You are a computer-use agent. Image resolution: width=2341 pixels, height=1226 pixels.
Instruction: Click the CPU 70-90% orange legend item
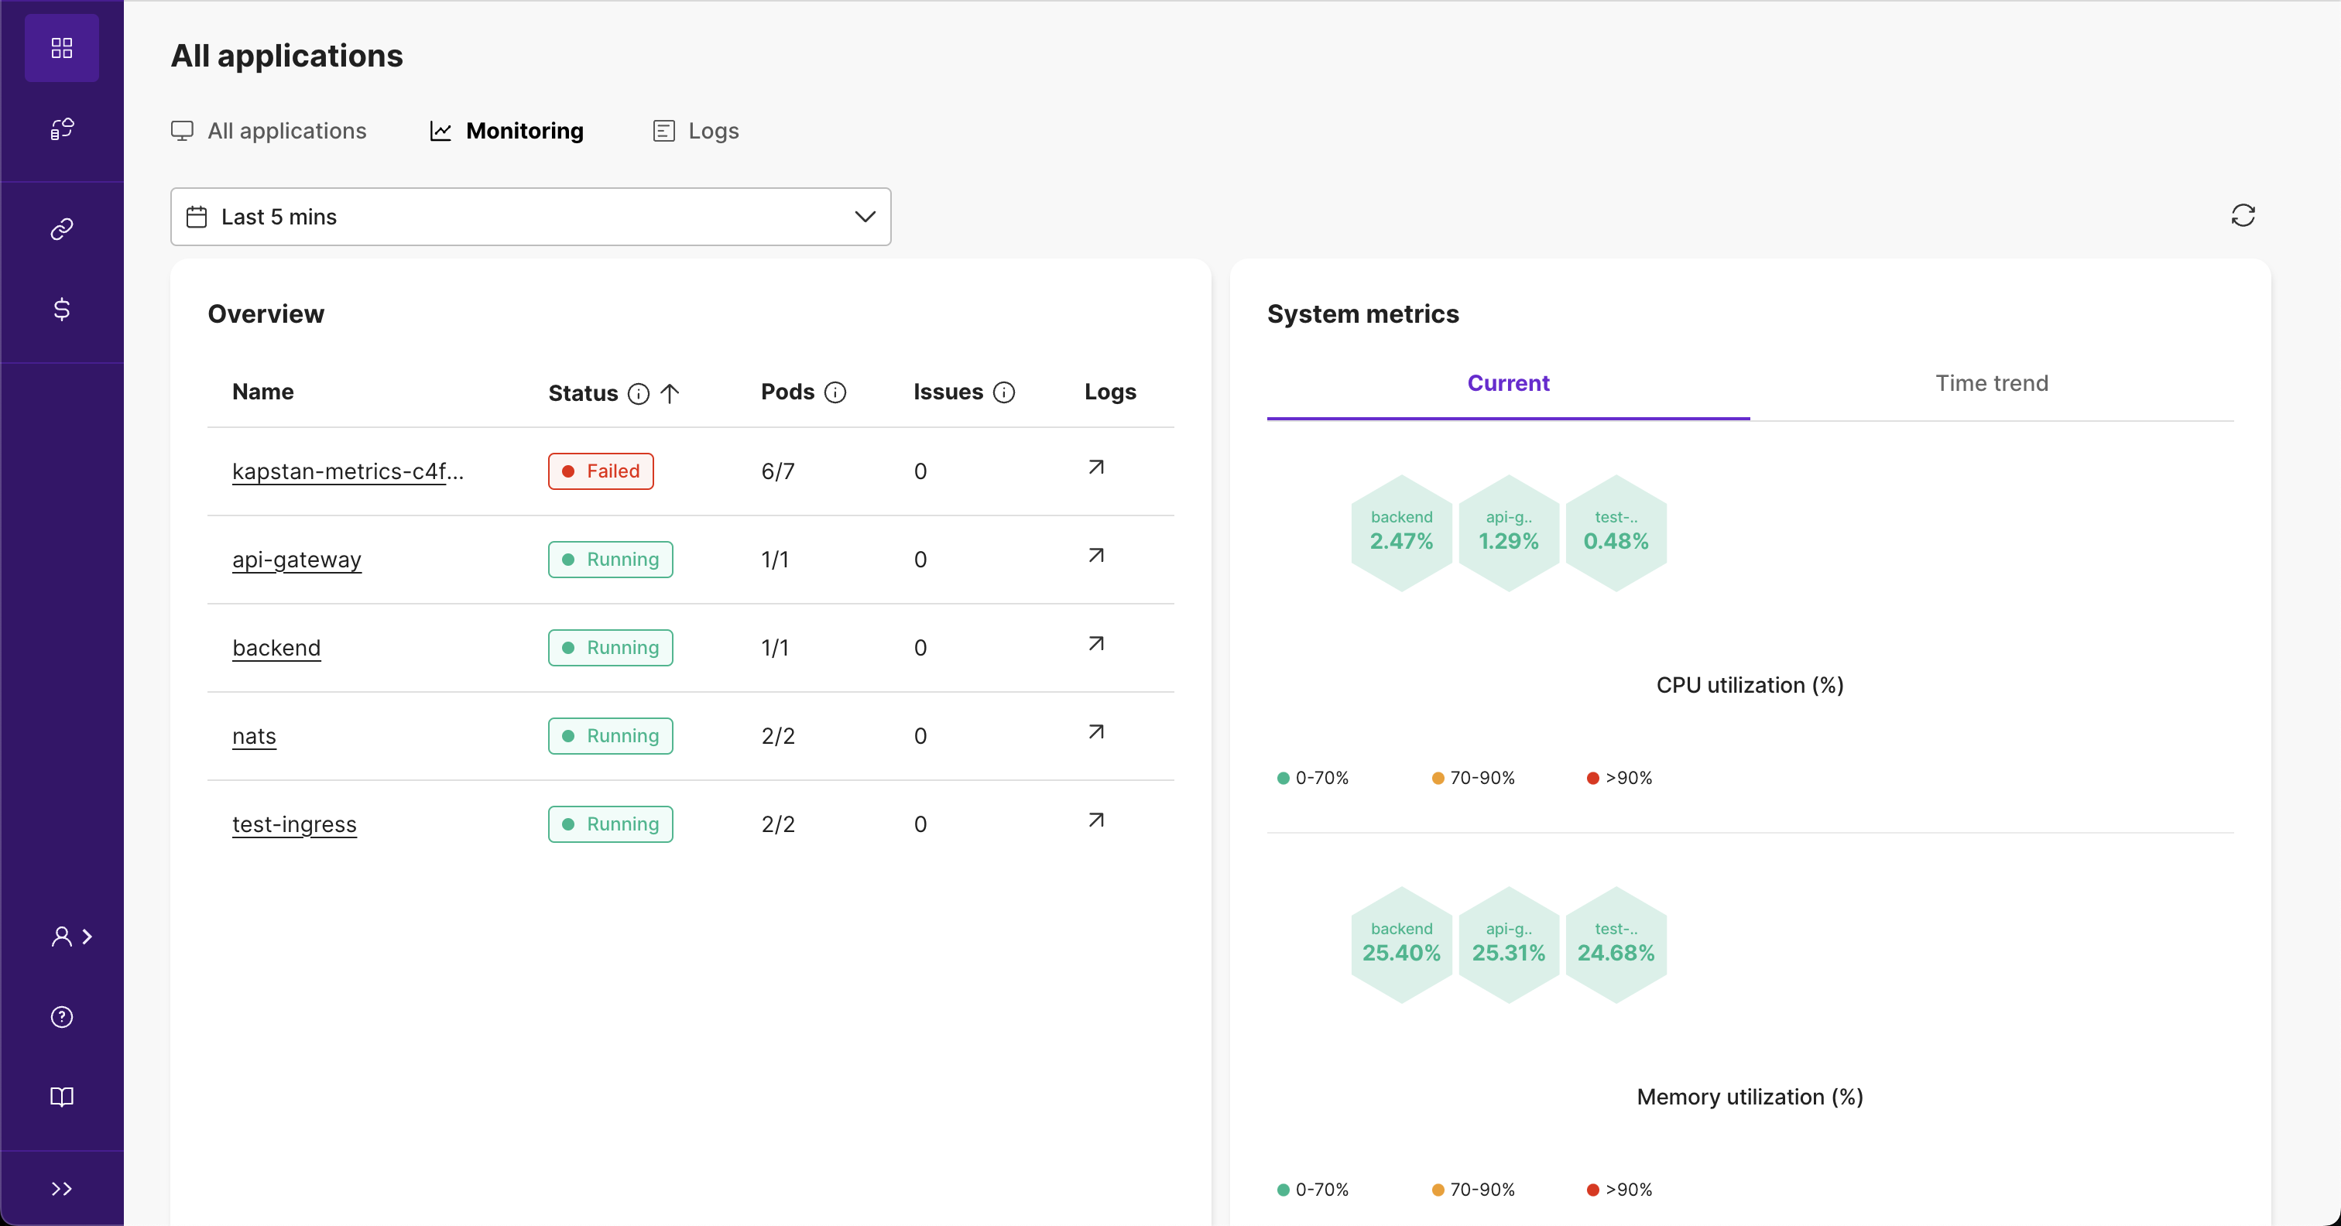[x=1473, y=779]
